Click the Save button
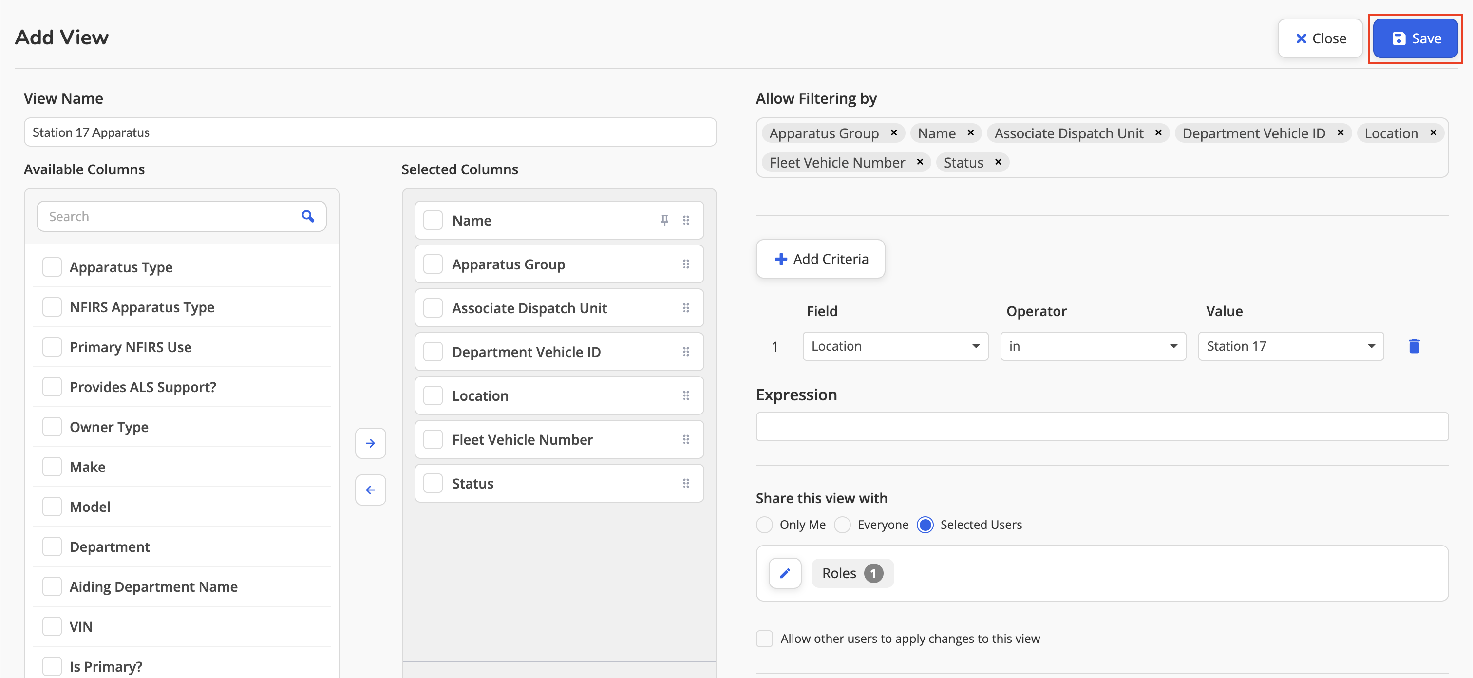 [x=1415, y=38]
